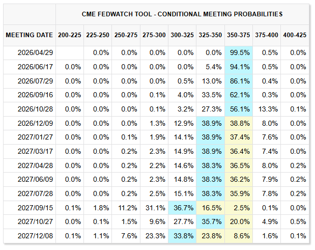The image size is (315, 250).
Task: Select the 94.1% highlighted cell
Action: click(238, 67)
